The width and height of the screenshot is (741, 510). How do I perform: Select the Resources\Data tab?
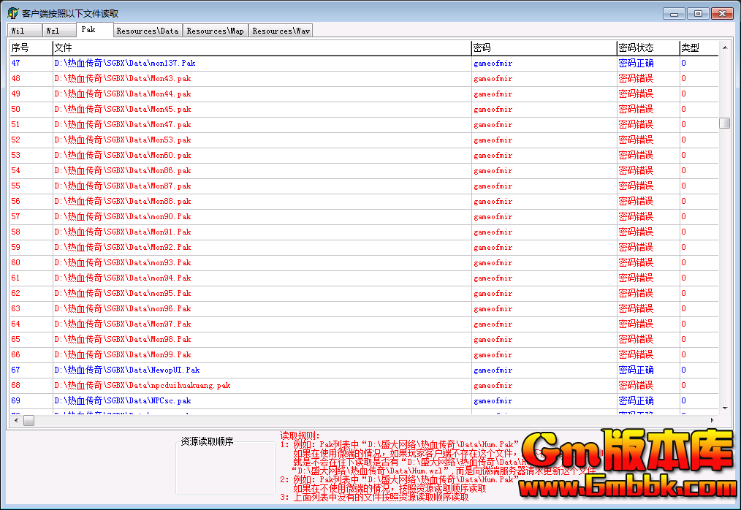pyautogui.click(x=147, y=31)
